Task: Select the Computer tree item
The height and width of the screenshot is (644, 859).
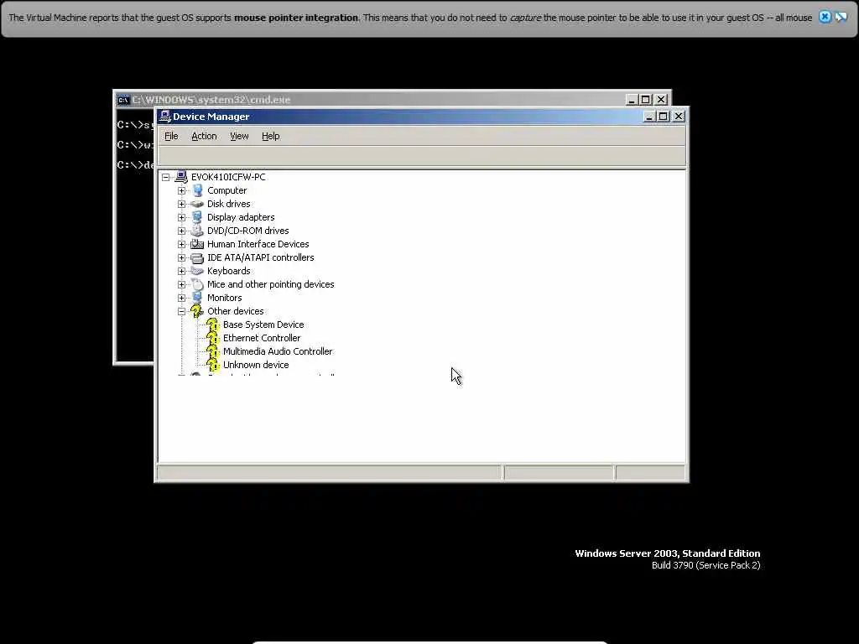Action: (x=226, y=190)
